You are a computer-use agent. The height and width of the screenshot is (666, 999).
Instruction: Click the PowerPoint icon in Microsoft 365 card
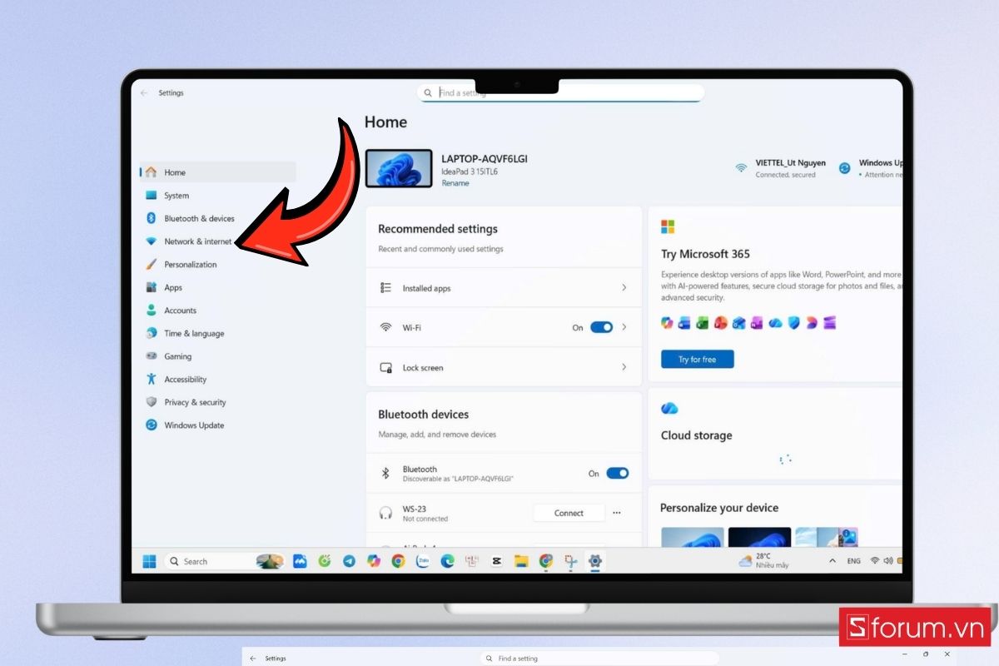pyautogui.click(x=721, y=323)
